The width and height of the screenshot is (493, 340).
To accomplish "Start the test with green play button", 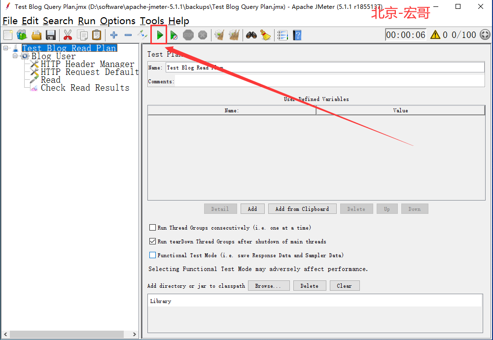I will pyautogui.click(x=160, y=35).
